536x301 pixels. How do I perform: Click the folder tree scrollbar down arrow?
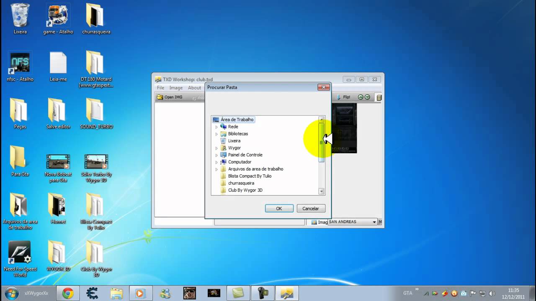click(322, 191)
